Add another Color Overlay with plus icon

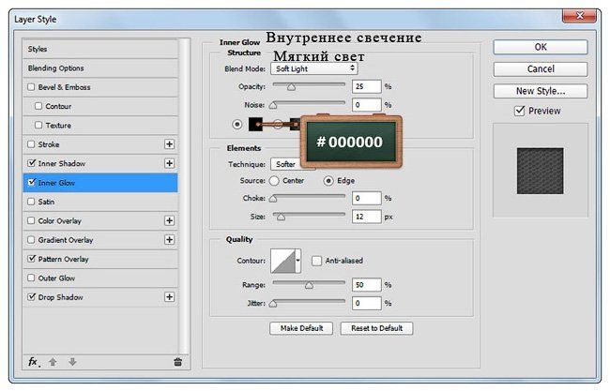tap(169, 220)
